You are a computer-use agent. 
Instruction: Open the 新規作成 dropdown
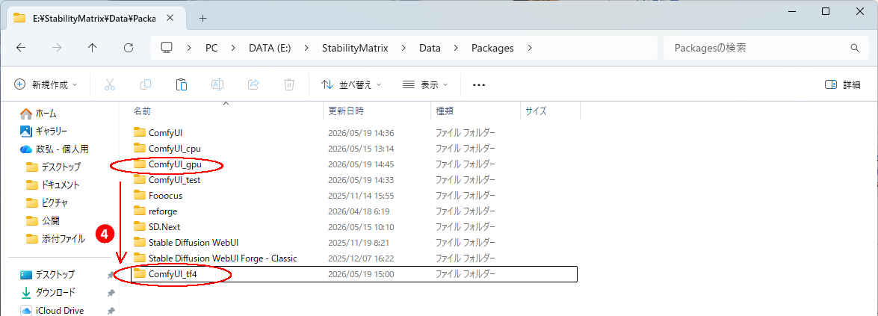[x=46, y=84]
